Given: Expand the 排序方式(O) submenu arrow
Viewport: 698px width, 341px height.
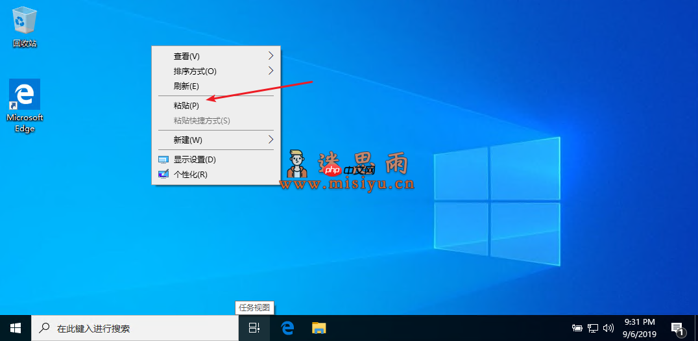Looking at the screenshot, I should click(x=271, y=70).
